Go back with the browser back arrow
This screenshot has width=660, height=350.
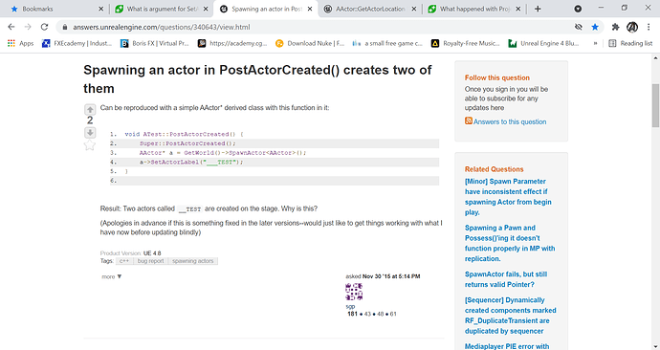click(x=11, y=27)
